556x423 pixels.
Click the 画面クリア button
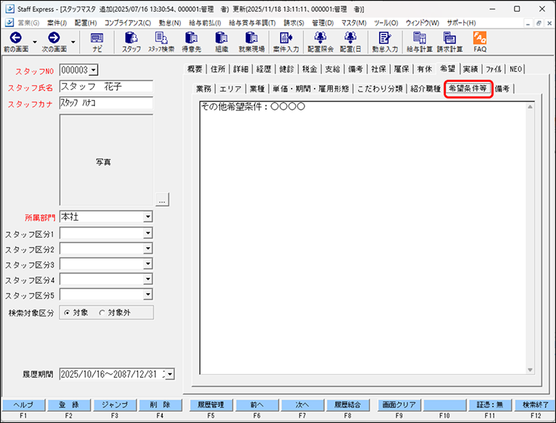coord(397,404)
